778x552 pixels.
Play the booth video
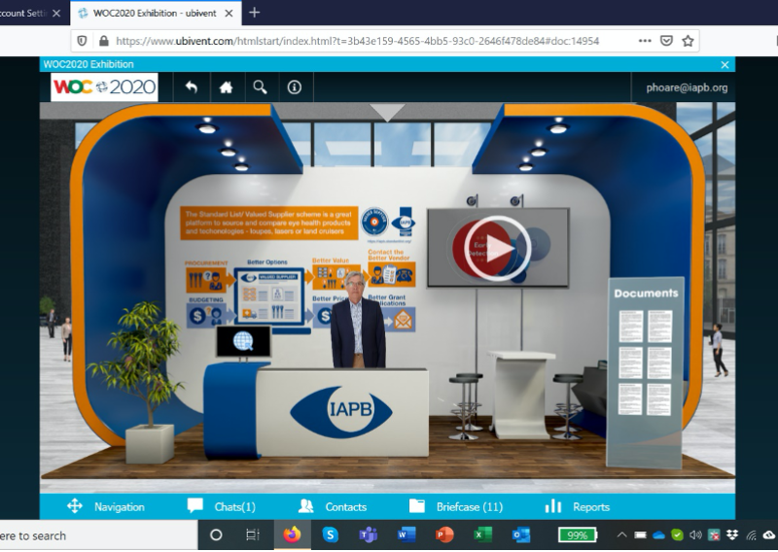[x=498, y=248]
